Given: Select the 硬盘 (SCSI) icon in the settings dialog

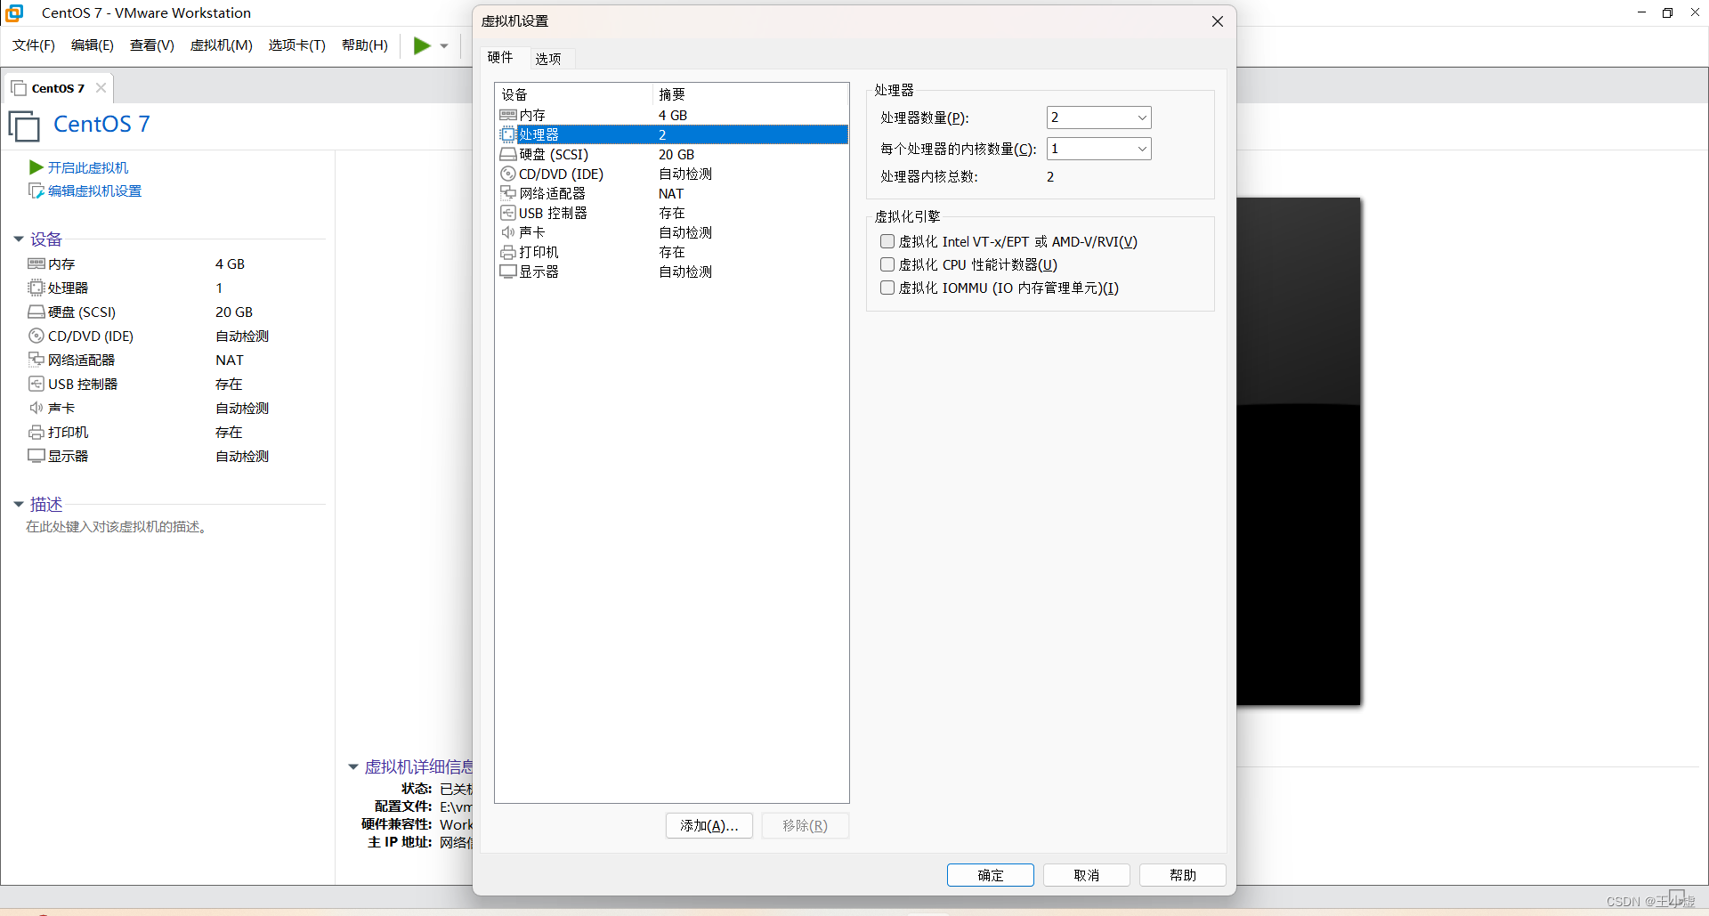Looking at the screenshot, I should point(508,154).
